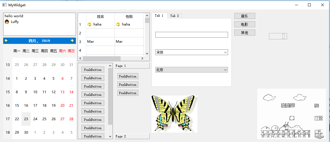Go to next month with green right arrow
The height and width of the screenshot is (142, 330).
pyautogui.click(x=72, y=41)
